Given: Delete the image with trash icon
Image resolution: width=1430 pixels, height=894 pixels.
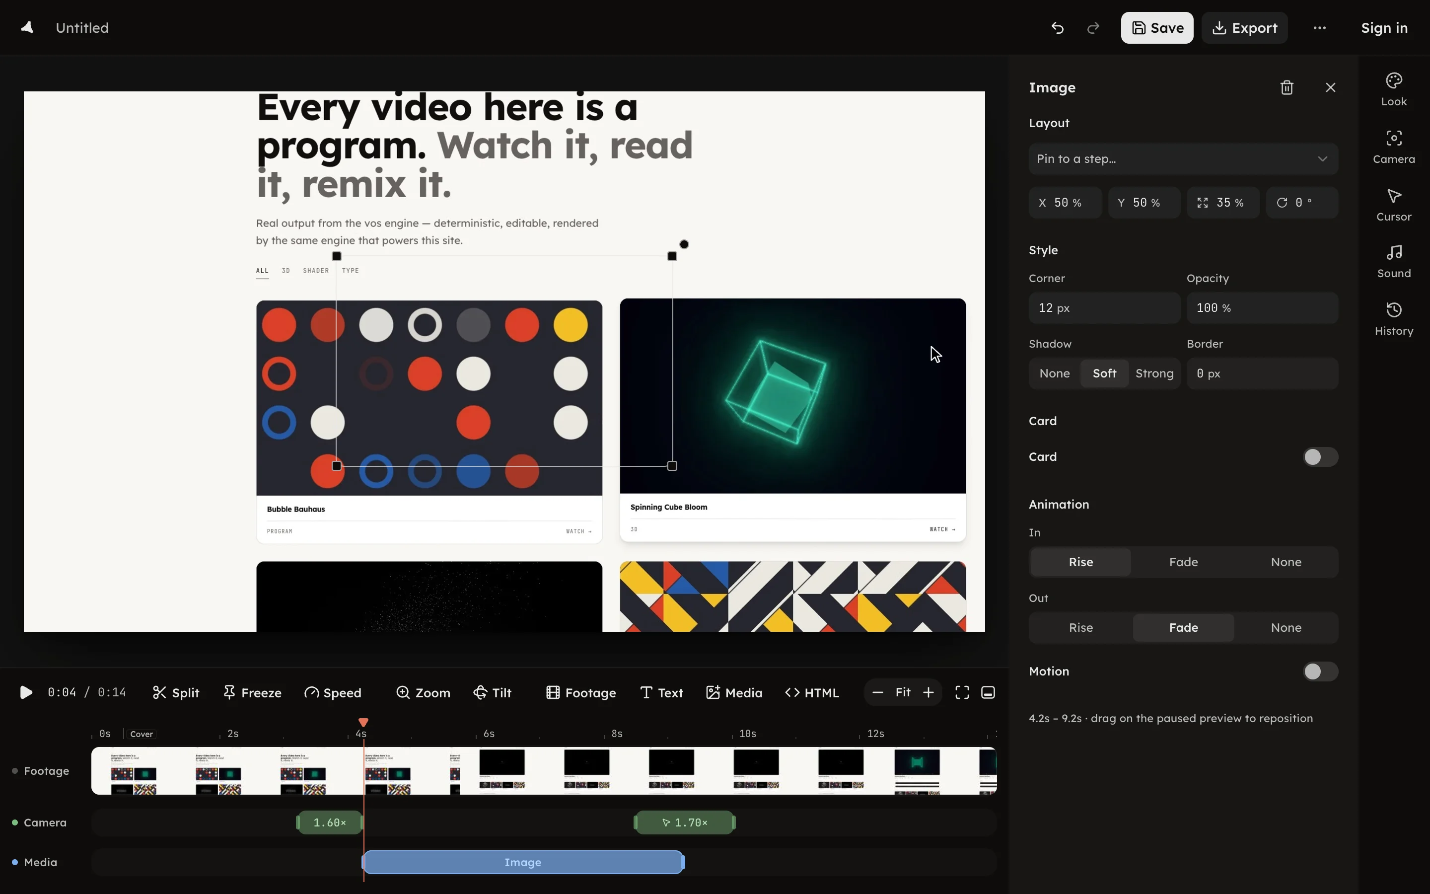Looking at the screenshot, I should point(1287,87).
